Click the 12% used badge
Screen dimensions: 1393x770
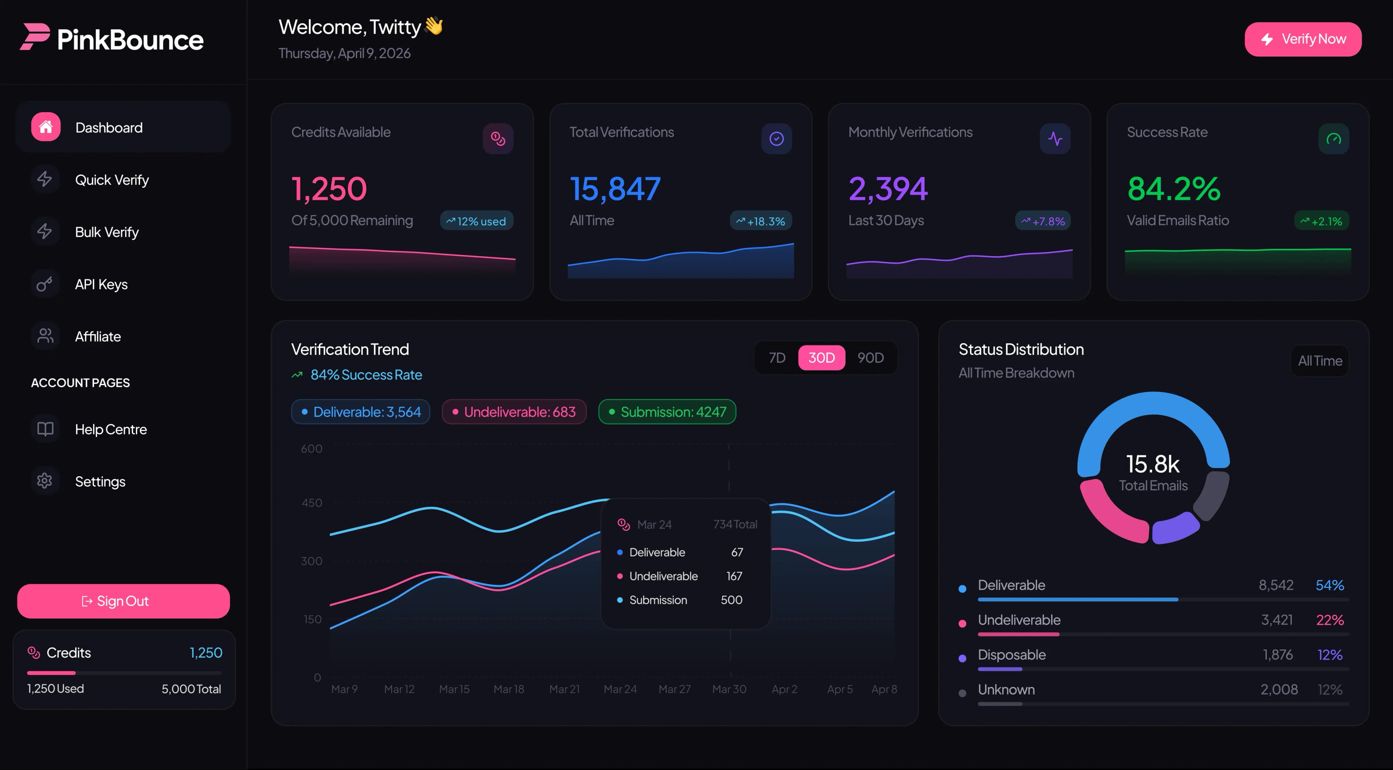[476, 221]
